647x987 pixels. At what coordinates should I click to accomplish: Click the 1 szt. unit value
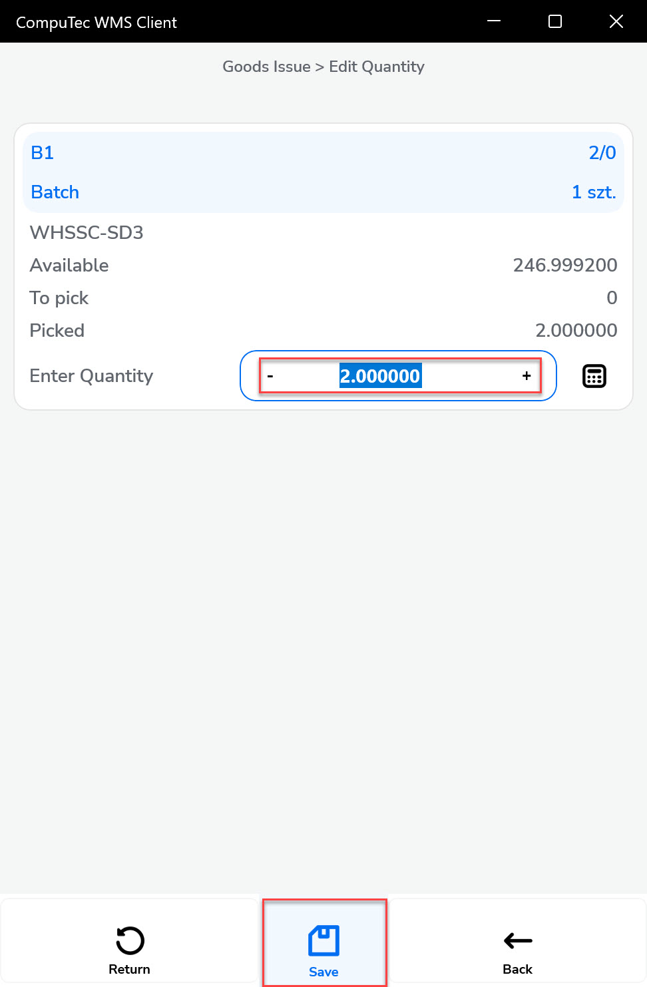click(594, 192)
